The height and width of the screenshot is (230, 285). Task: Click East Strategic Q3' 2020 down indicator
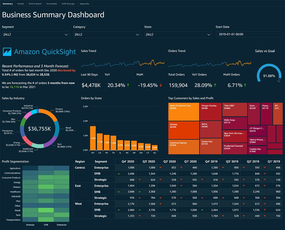click(x=140, y=198)
